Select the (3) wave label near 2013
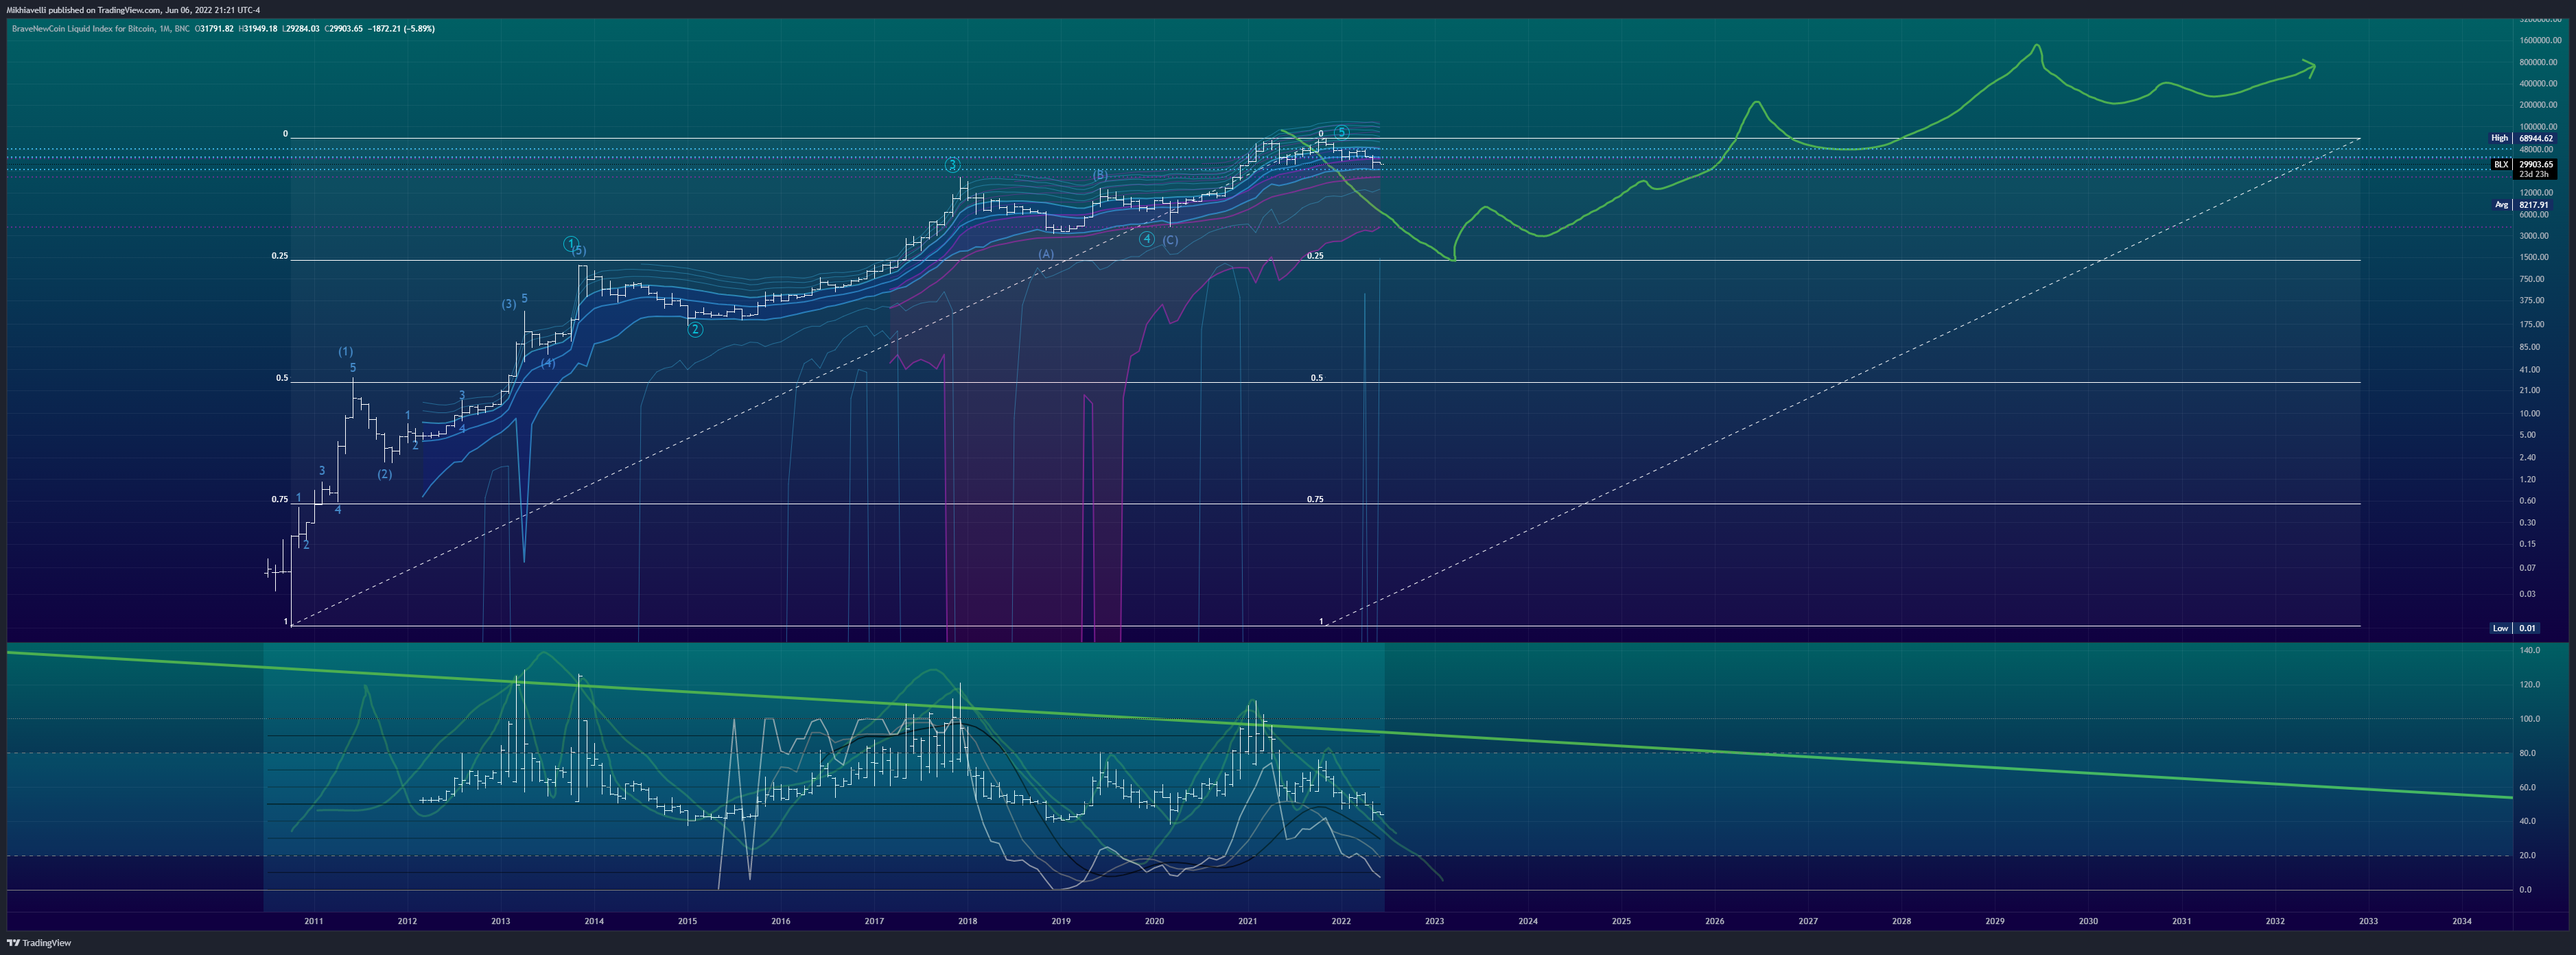The image size is (2576, 955). (x=509, y=304)
